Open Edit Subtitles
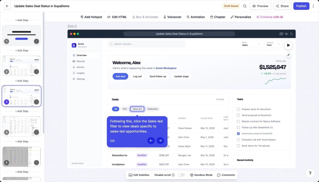This screenshot has width=319, height=182. 139,175
